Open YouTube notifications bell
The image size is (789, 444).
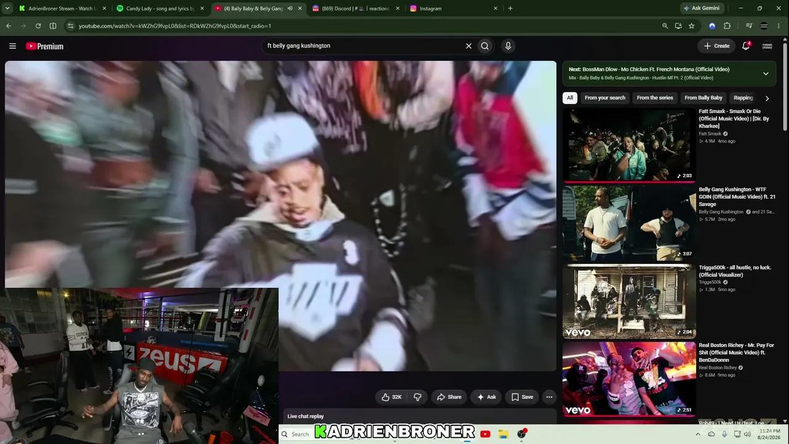pyautogui.click(x=746, y=46)
